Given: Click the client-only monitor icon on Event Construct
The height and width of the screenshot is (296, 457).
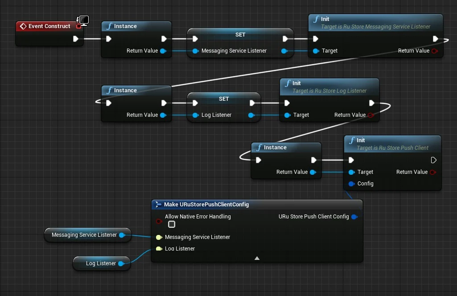Looking at the screenshot, I should tap(83, 21).
